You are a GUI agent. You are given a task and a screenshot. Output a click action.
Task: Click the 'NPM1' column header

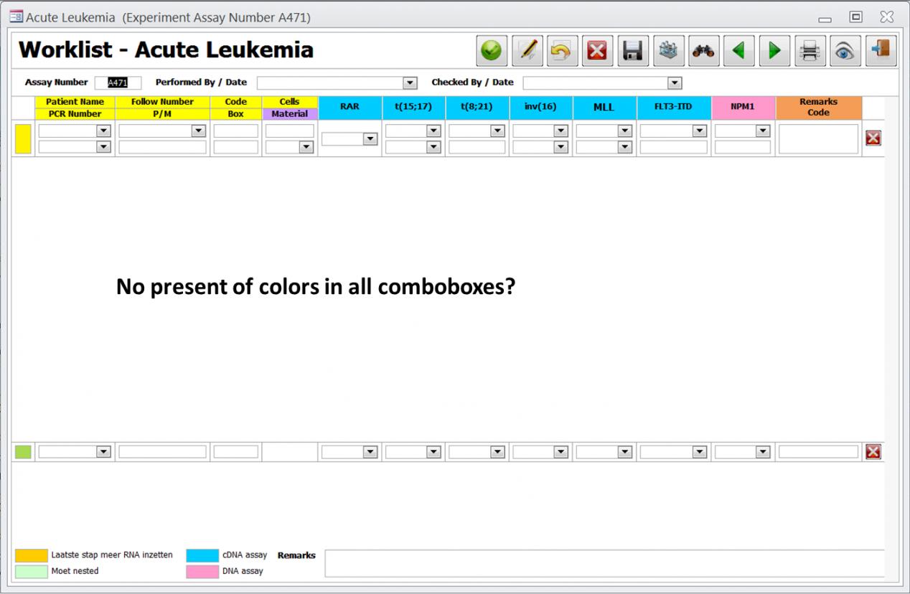(x=743, y=107)
